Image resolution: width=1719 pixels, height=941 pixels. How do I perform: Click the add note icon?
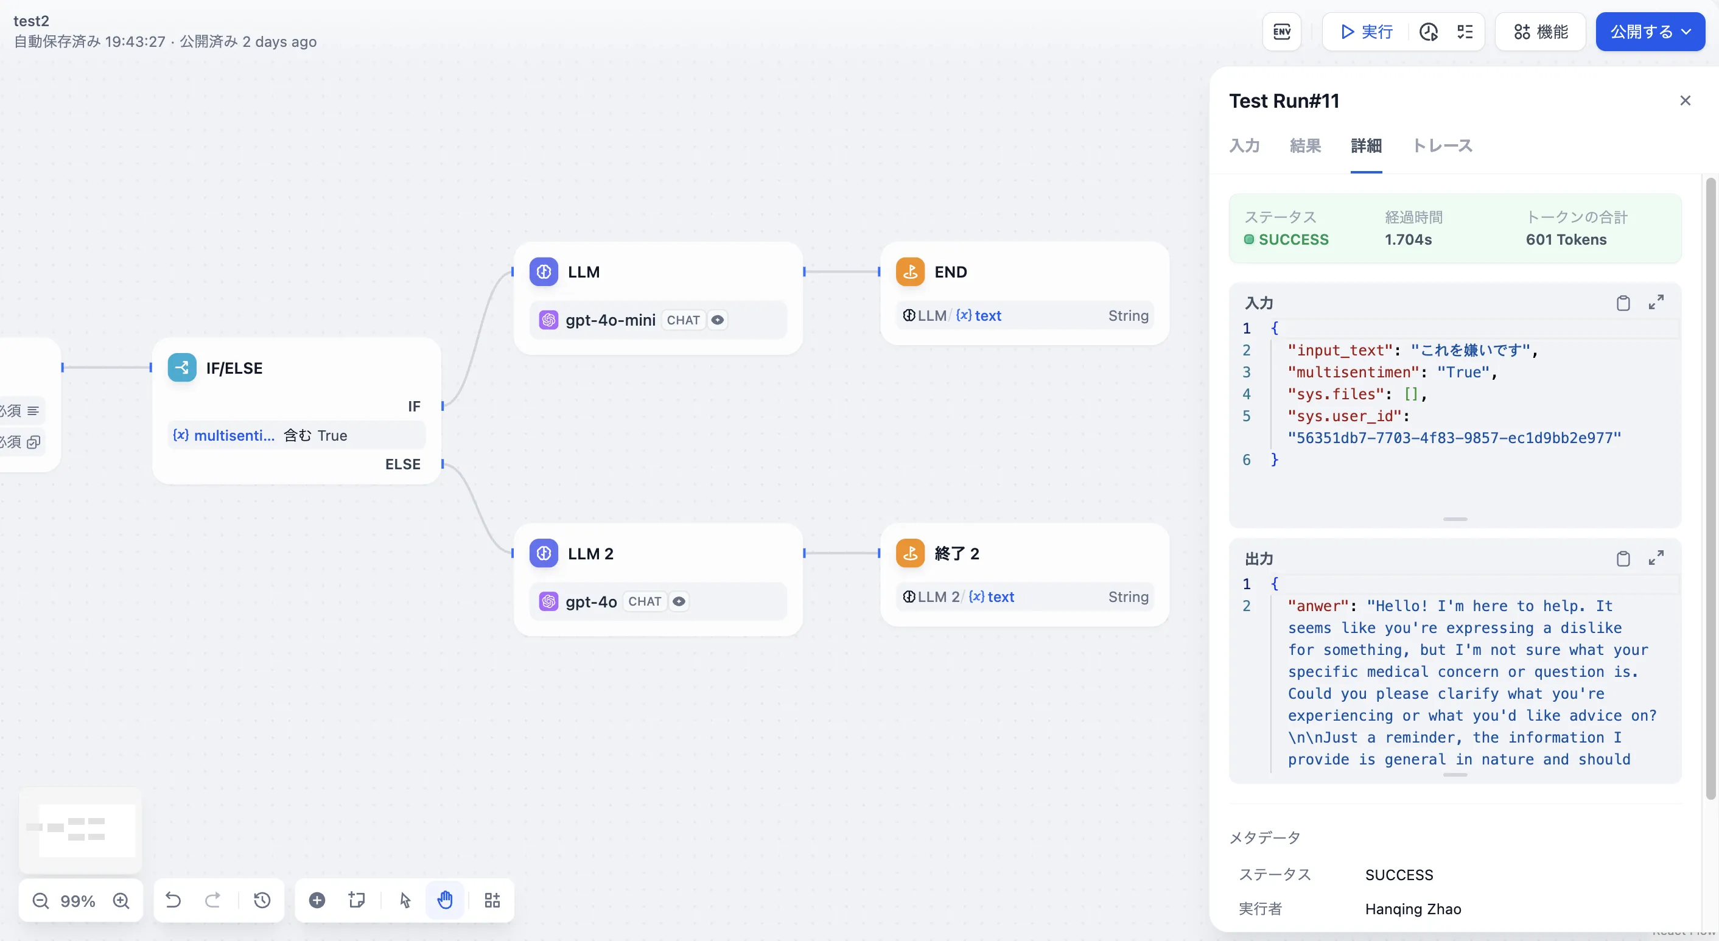pos(357,900)
